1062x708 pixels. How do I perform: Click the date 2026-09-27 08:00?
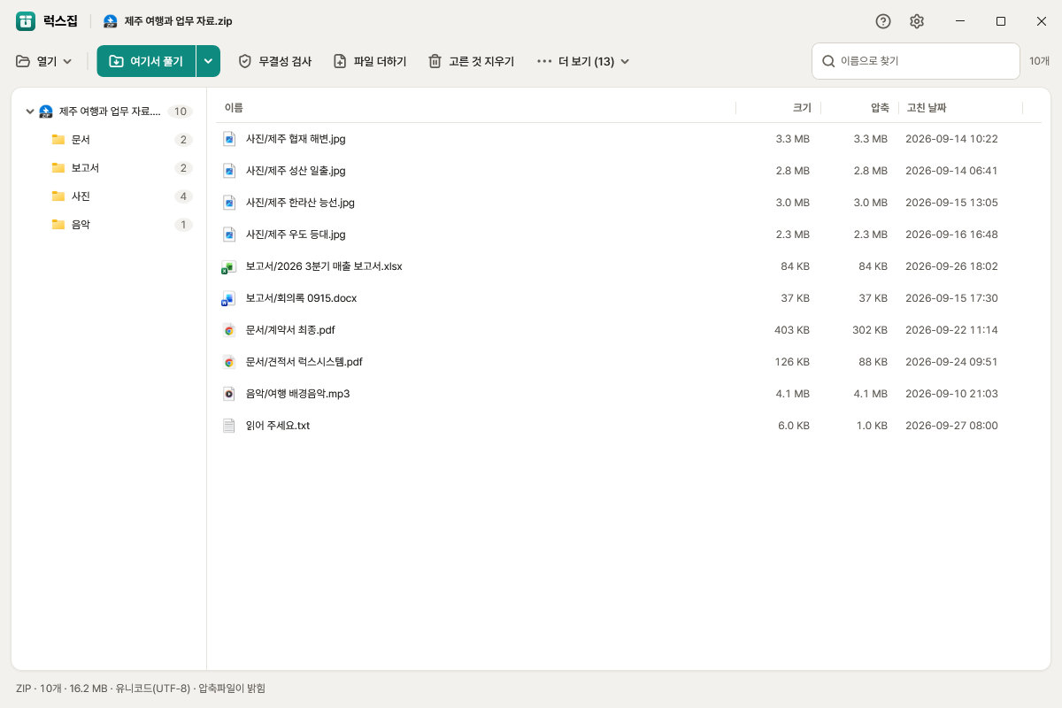click(x=951, y=426)
